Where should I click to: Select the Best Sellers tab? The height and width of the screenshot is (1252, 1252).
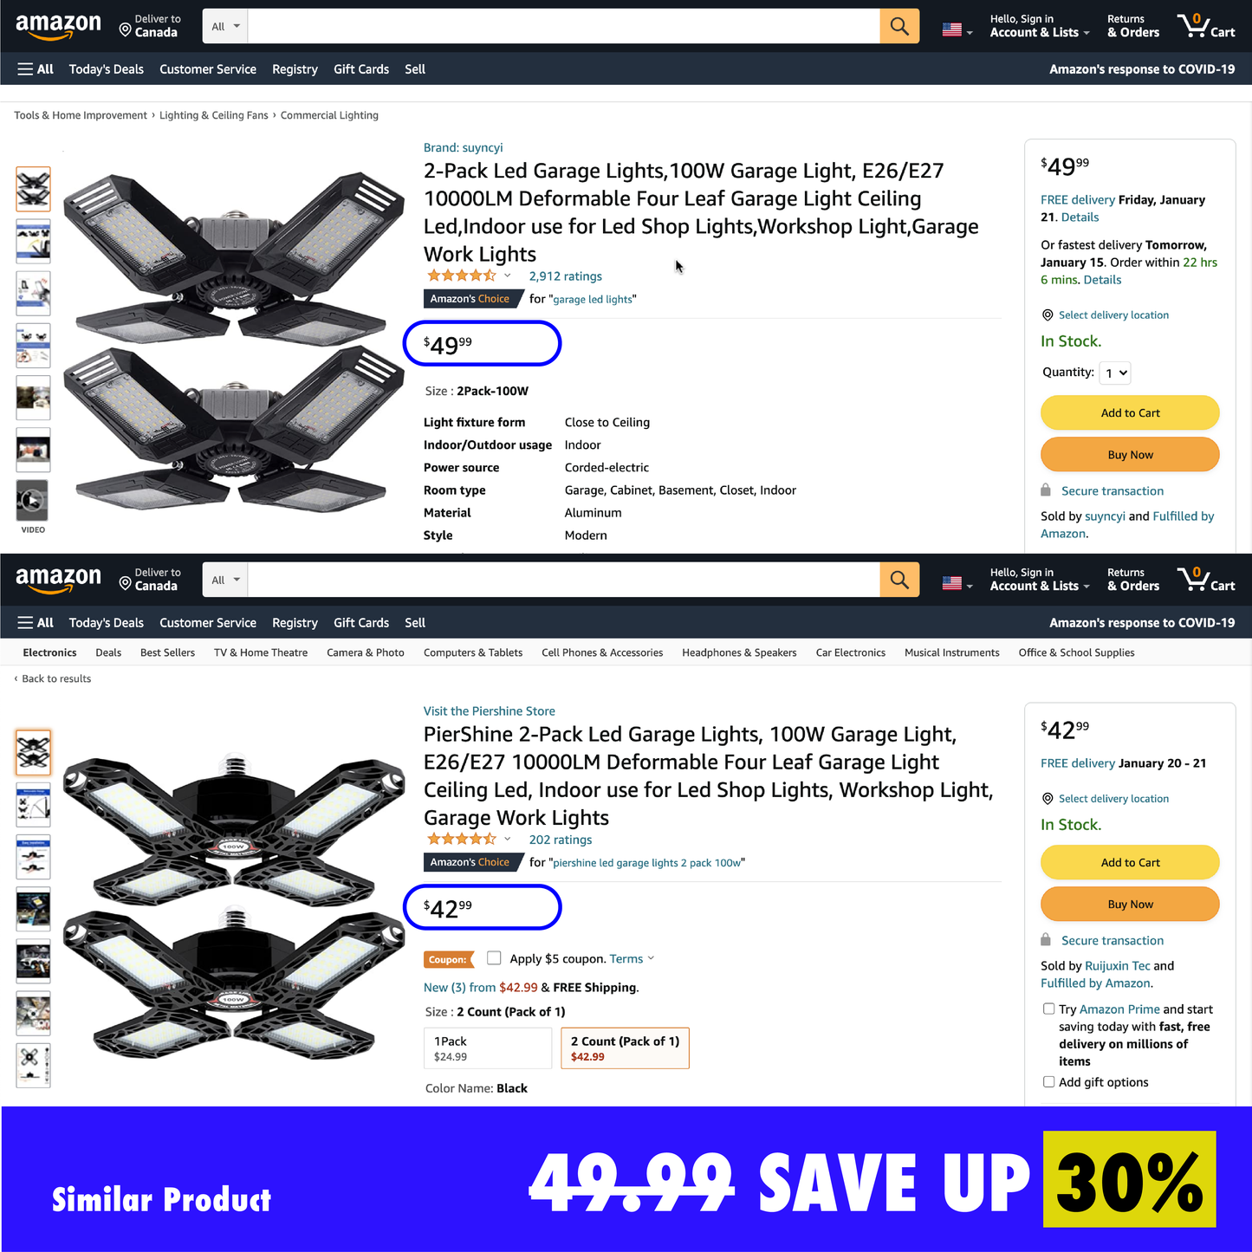[167, 652]
